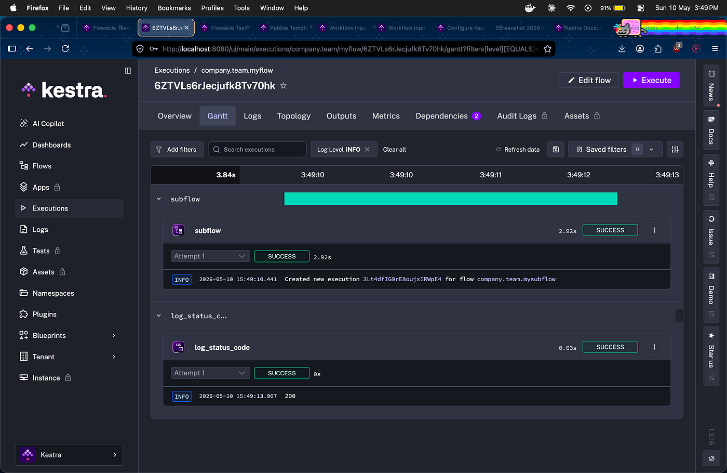Click the Execute button
This screenshot has width=727, height=473.
(x=651, y=80)
